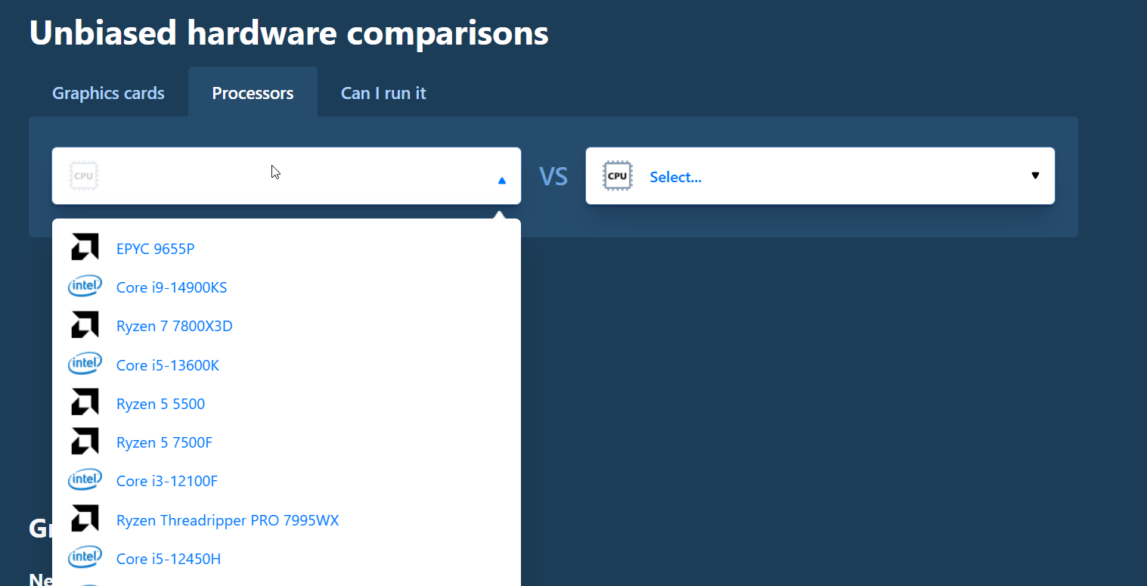This screenshot has width=1147, height=586.
Task: Select the EPYC 9655P processor
Action: (155, 248)
